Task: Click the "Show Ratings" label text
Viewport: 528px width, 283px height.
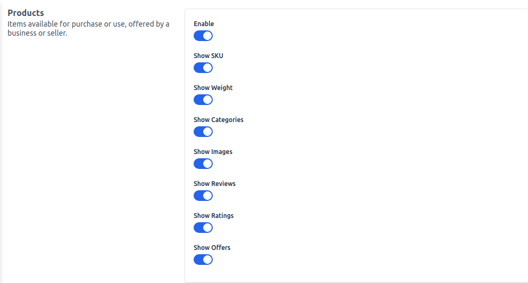Action: pos(213,216)
